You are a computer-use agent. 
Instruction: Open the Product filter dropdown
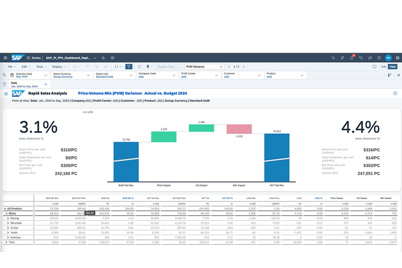click(285, 75)
